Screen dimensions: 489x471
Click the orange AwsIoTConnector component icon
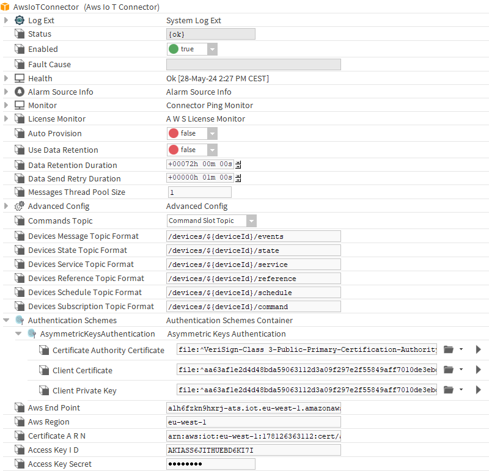coord(5,7)
